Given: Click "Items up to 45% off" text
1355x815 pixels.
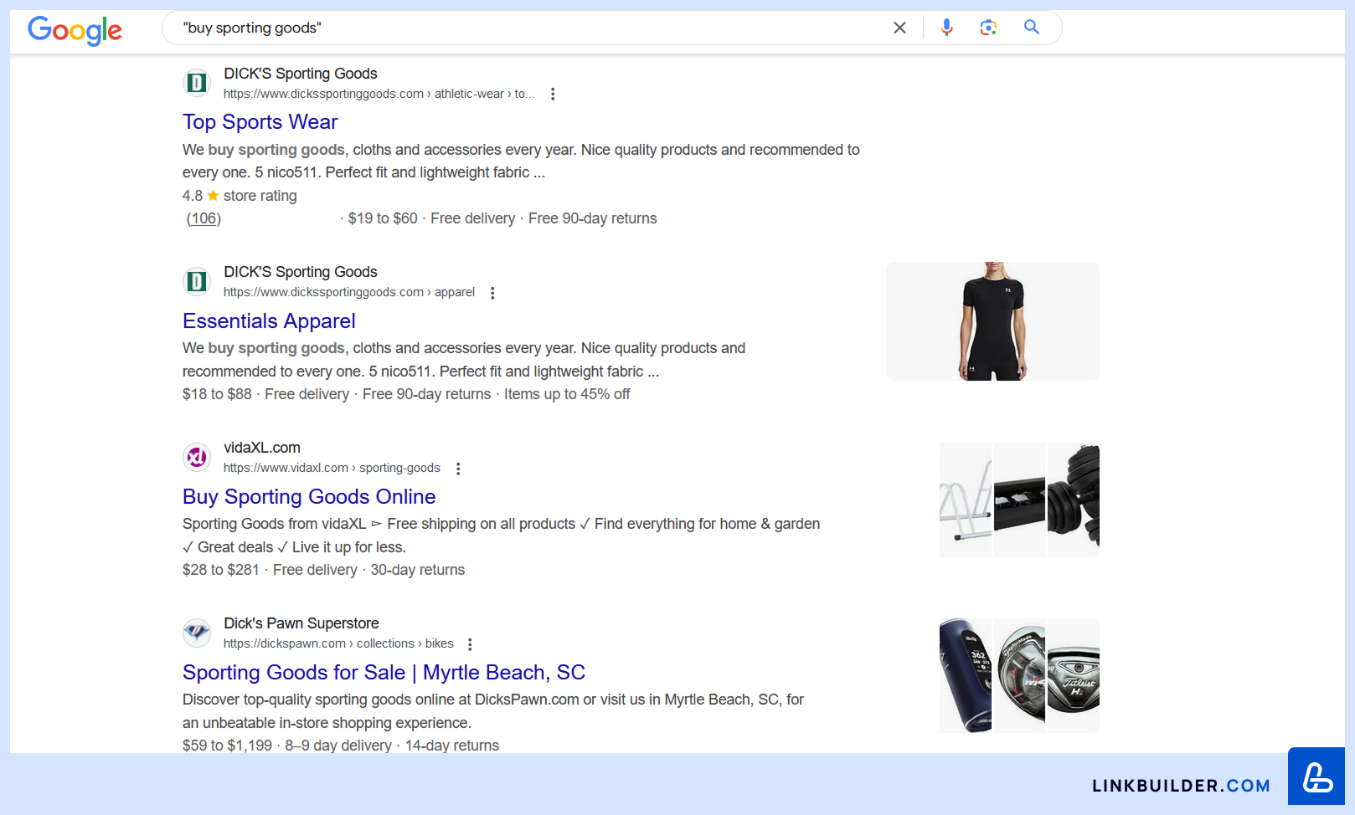Looking at the screenshot, I should (567, 394).
